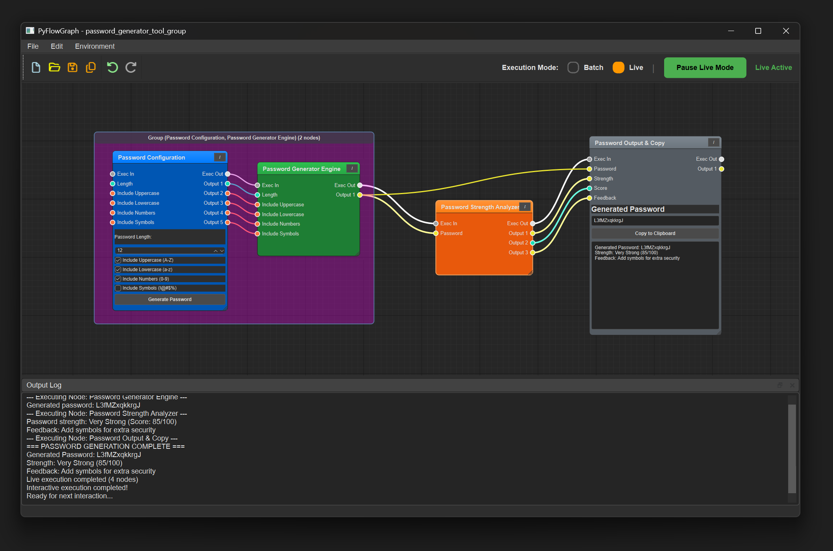Image resolution: width=833 pixels, height=551 pixels.
Task: Open the File menu
Action: pos(33,46)
